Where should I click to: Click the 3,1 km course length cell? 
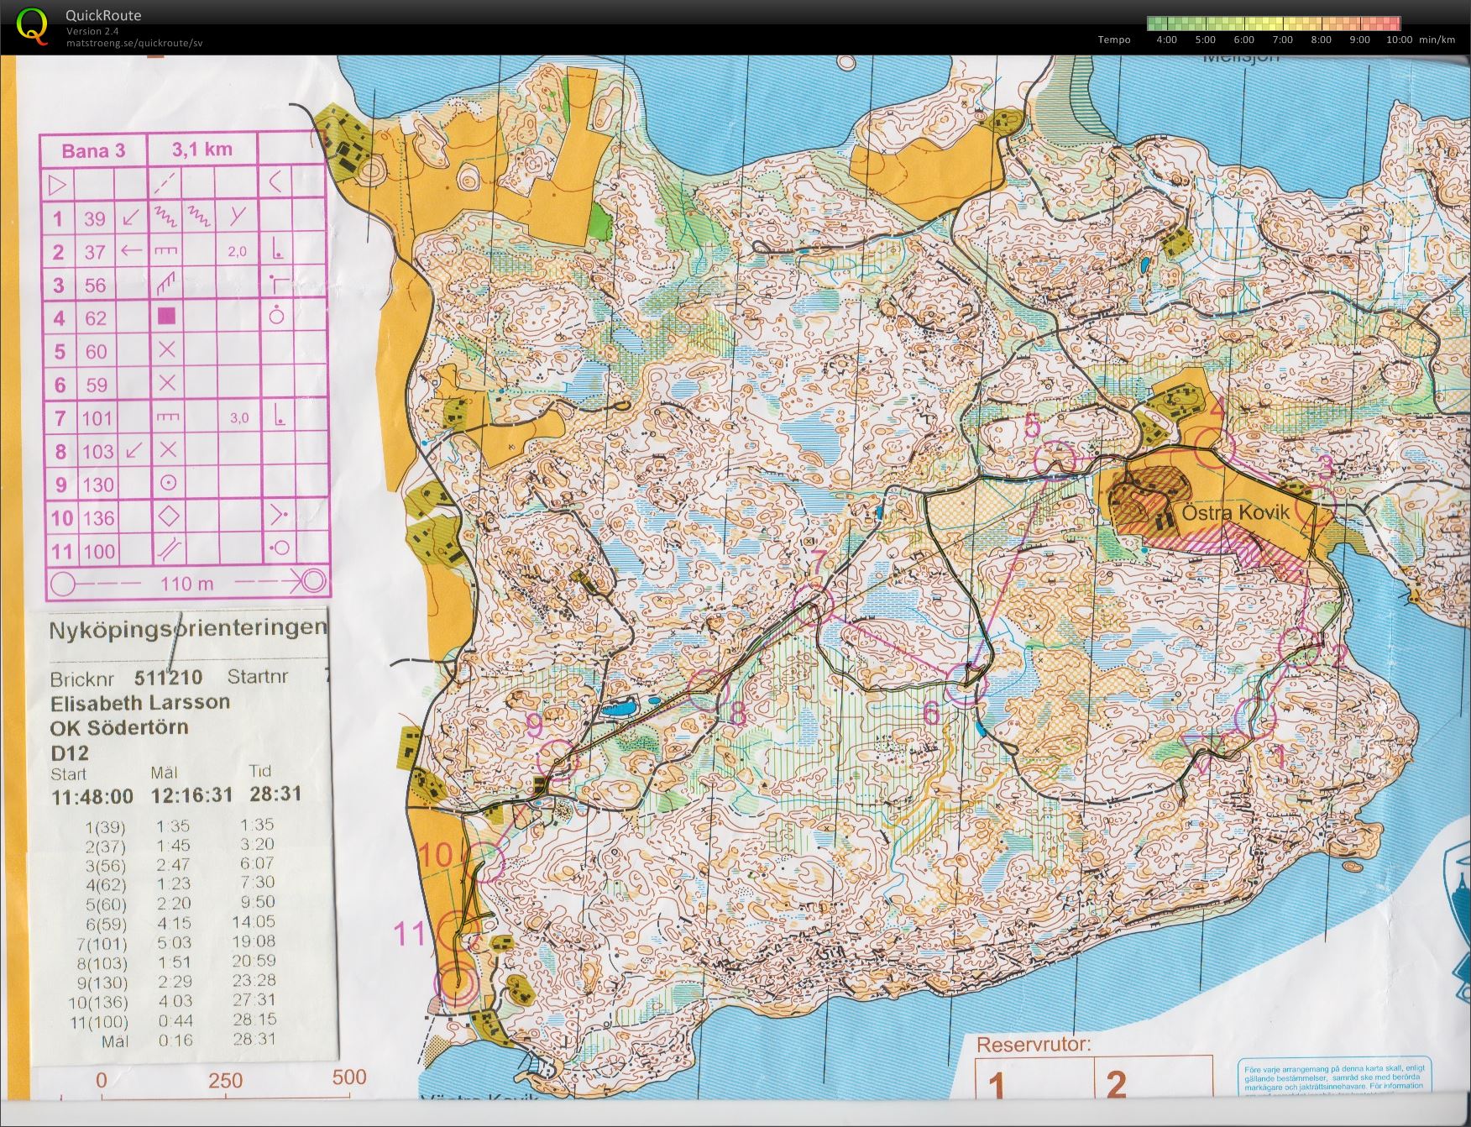[202, 149]
